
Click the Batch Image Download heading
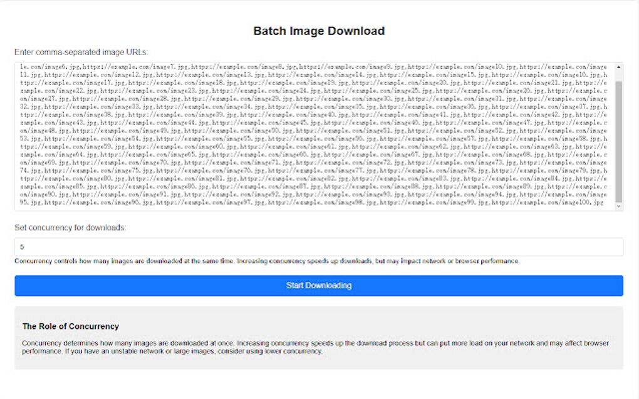click(x=319, y=31)
